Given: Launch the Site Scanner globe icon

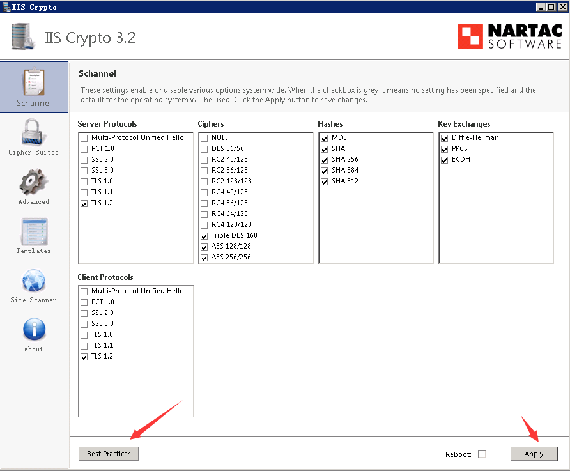Looking at the screenshot, I should click(x=33, y=284).
